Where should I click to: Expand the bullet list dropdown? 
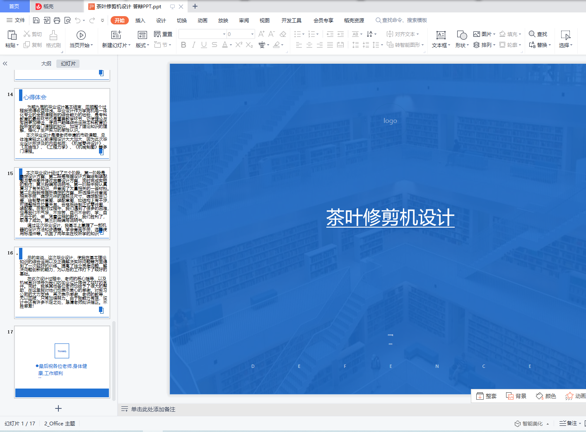303,34
